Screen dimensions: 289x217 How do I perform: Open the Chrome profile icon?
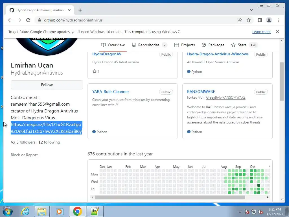tap(269, 20)
